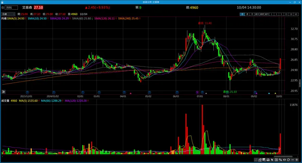The width and height of the screenshot is (302, 163).
Task: Switch to the 15-minute chart button
Action: pyautogui.click(x=286, y=14)
